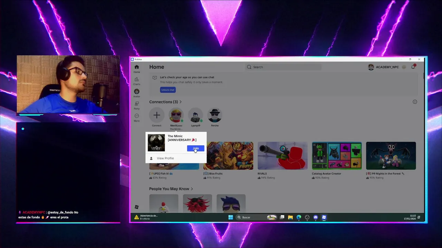Click the 99 Nights in the Forest title
Viewport: 442px width, 248px height.
click(x=385, y=174)
